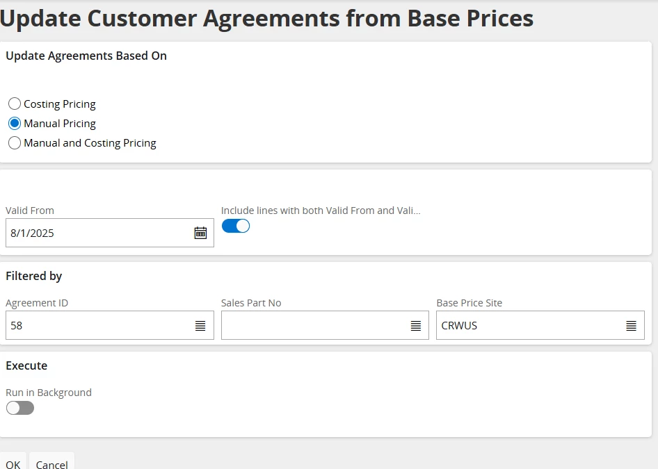Click the Update Agreements Based On heading

[86, 56]
